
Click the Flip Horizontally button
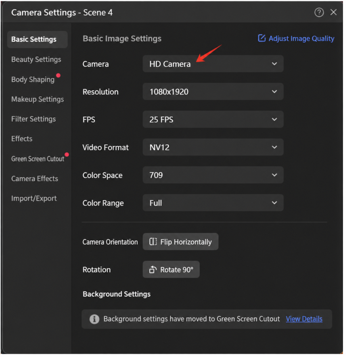pos(180,242)
